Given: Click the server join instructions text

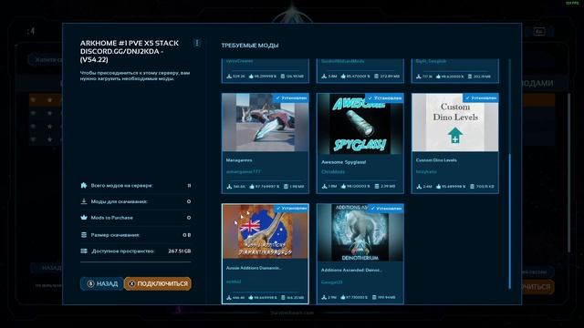Looking at the screenshot, I should pos(135,76).
